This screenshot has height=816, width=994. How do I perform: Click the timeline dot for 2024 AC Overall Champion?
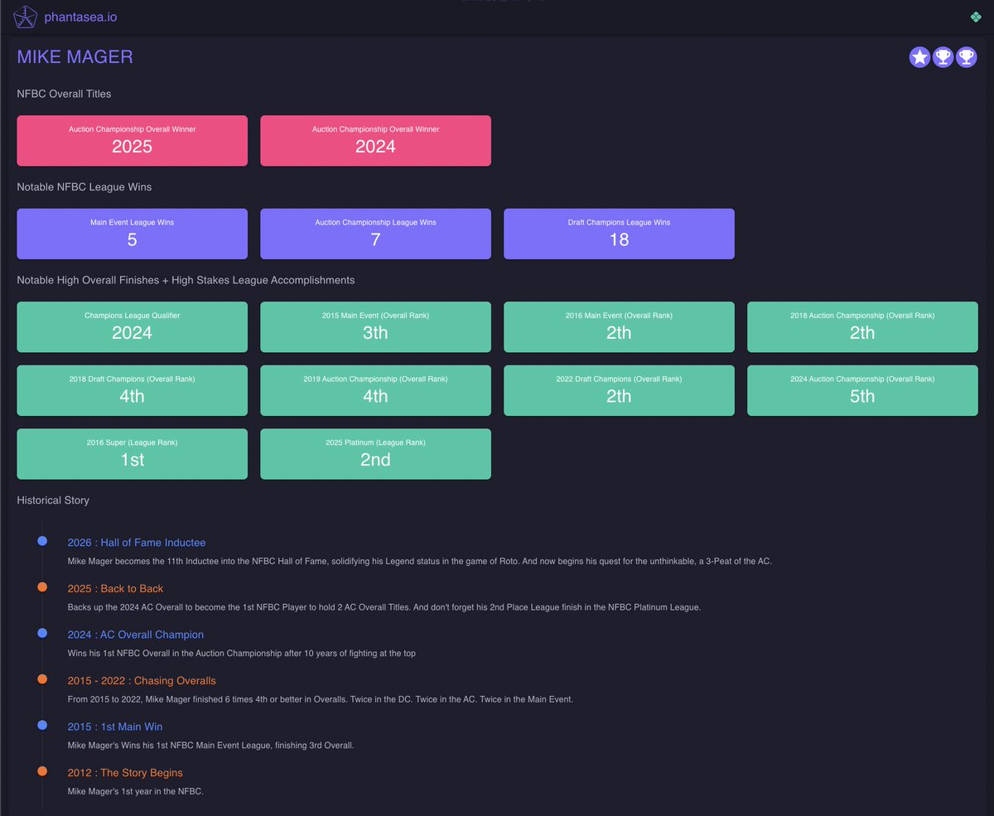[x=42, y=633]
